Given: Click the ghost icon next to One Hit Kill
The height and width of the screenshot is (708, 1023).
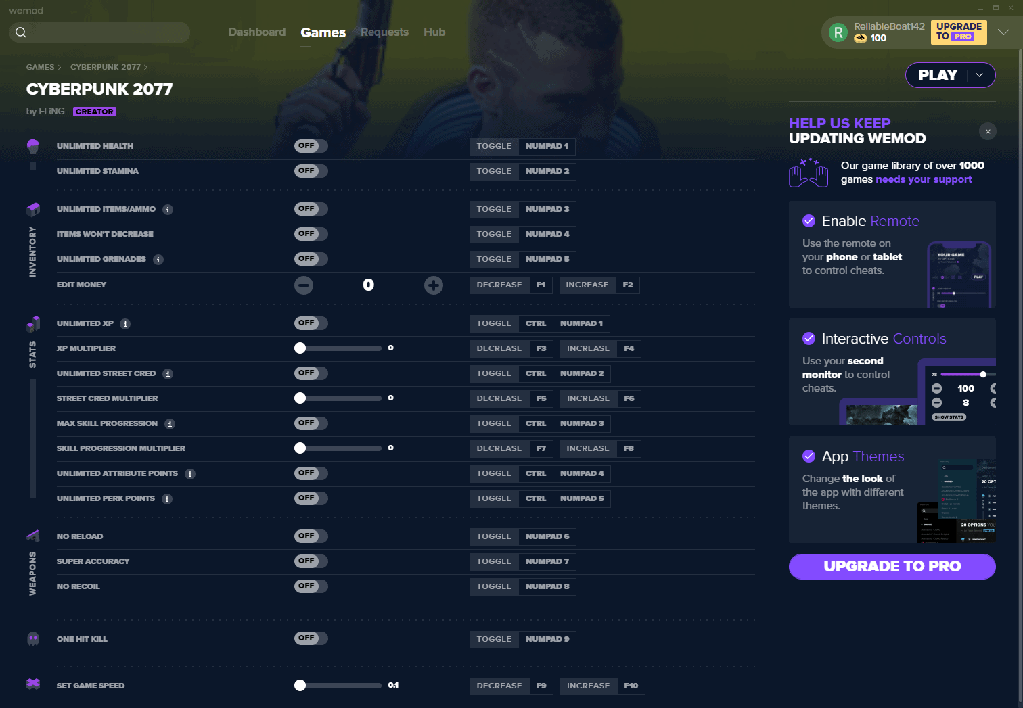Looking at the screenshot, I should tap(32, 639).
